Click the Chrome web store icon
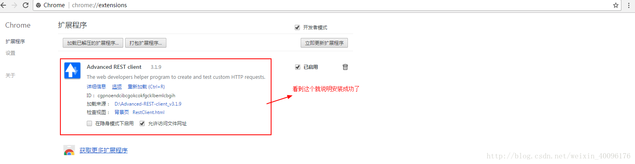Screen dimensions: 635x164 pos(69,150)
